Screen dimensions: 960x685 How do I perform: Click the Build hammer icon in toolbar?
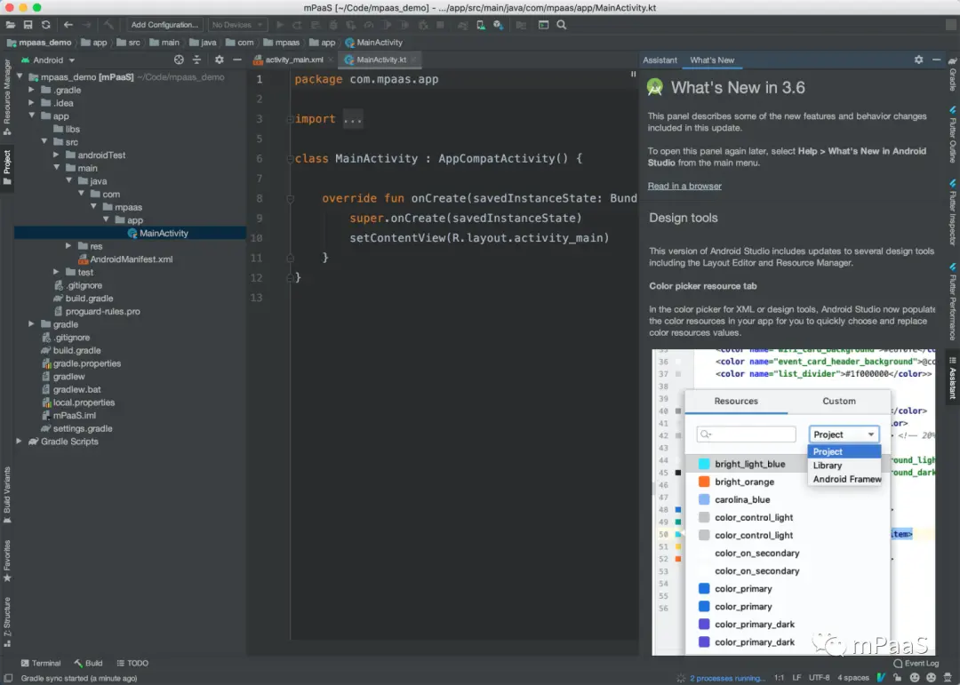(108, 25)
